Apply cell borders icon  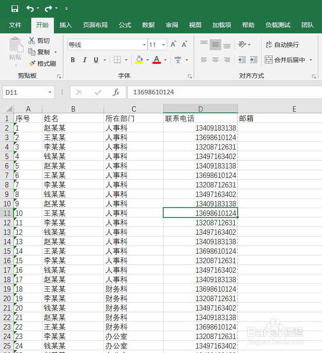pyautogui.click(x=117, y=60)
